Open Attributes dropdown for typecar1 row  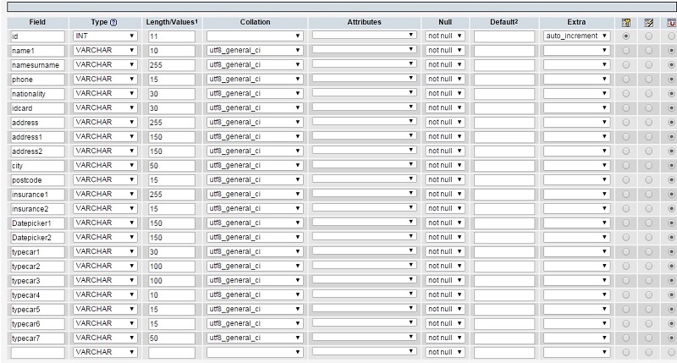tap(364, 250)
